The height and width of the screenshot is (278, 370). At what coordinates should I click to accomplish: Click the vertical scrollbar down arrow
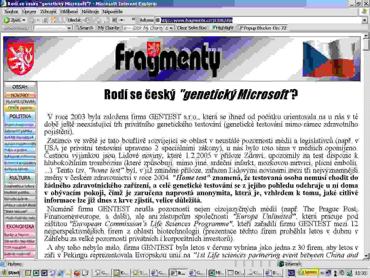pyautogui.click(x=366, y=256)
